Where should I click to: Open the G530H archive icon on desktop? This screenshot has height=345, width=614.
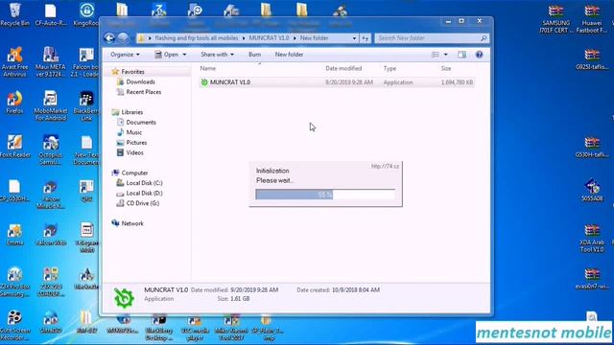tap(592, 147)
